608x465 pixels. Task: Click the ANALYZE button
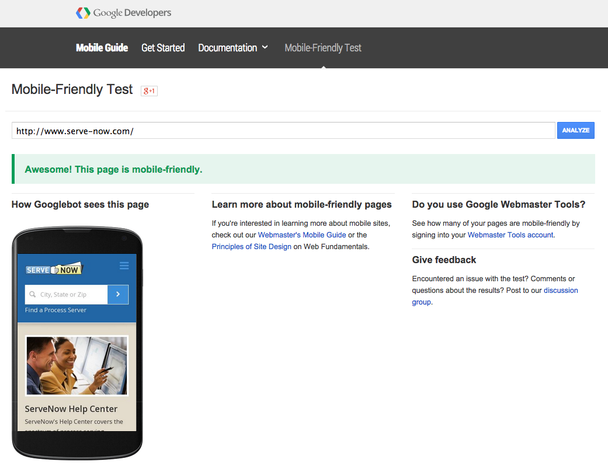pos(576,130)
